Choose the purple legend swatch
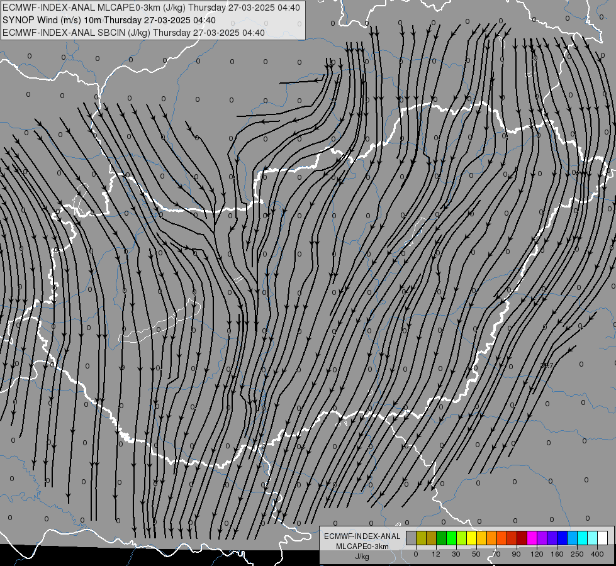 542,538
